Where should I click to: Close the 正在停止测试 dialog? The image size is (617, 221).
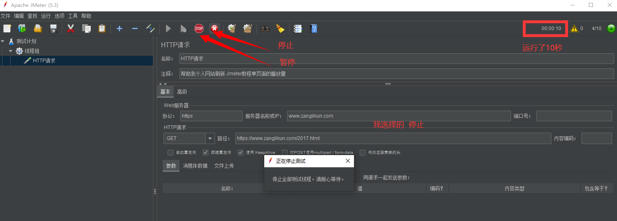(347, 161)
